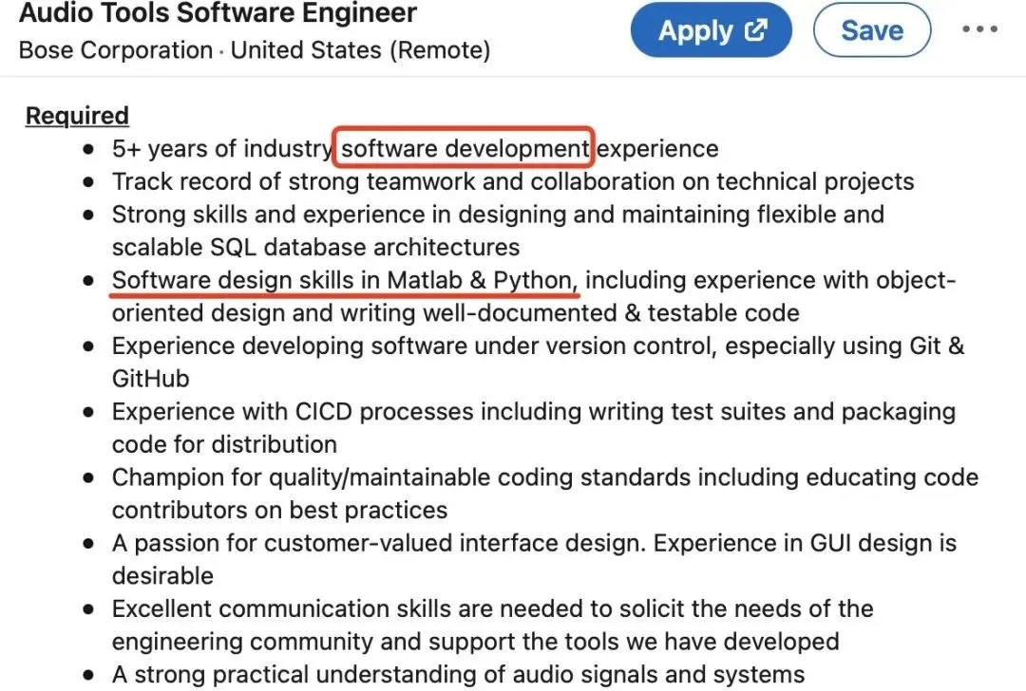Click the red-boxed software development phrase

[x=465, y=149]
